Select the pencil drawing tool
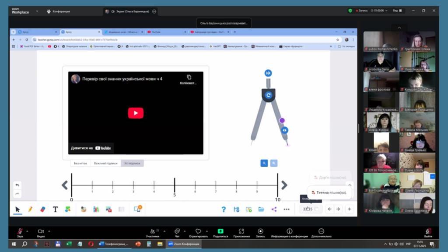This screenshot has width=448, height=252. [30, 209]
